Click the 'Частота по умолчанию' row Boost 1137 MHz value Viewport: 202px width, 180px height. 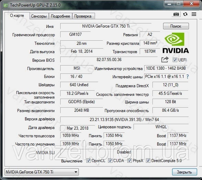pyautogui.click(x=178, y=144)
